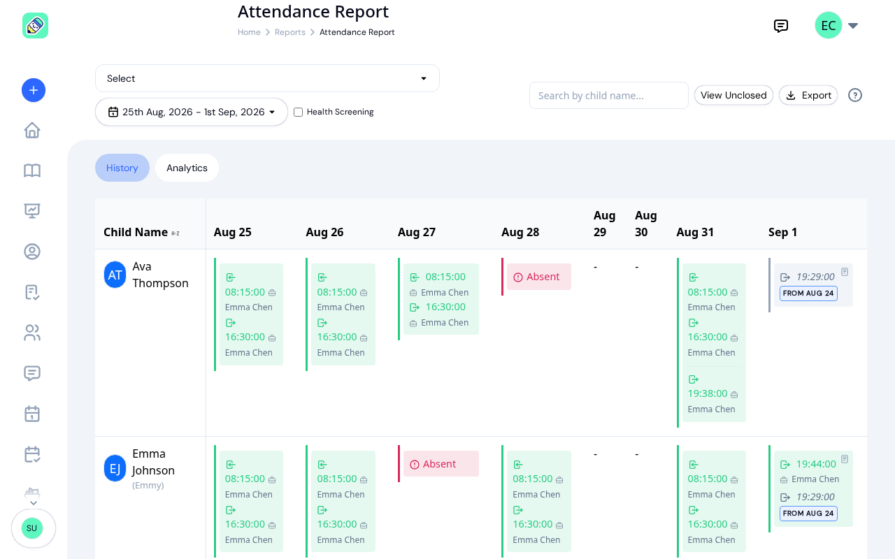Click the note icon on Ava's Sep 1 entry
Screen dimensions: 895x559
coord(845,272)
